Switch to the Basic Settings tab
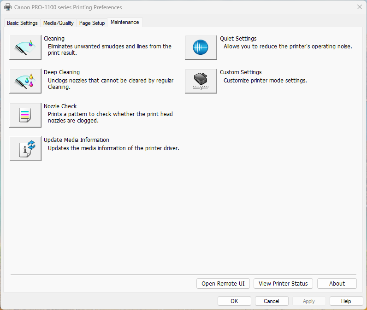Screen dimensions: 367x310 pyautogui.click(x=22, y=23)
